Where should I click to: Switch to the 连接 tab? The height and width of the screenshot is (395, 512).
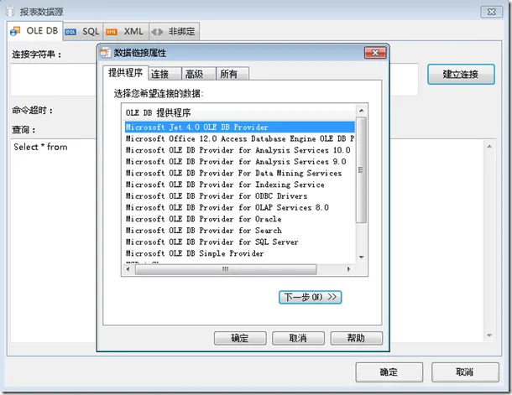[165, 74]
